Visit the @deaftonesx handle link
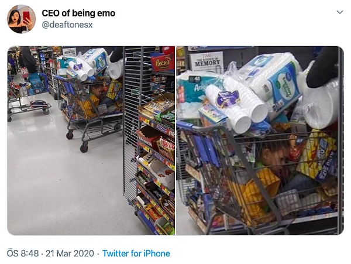 [x=67, y=25]
